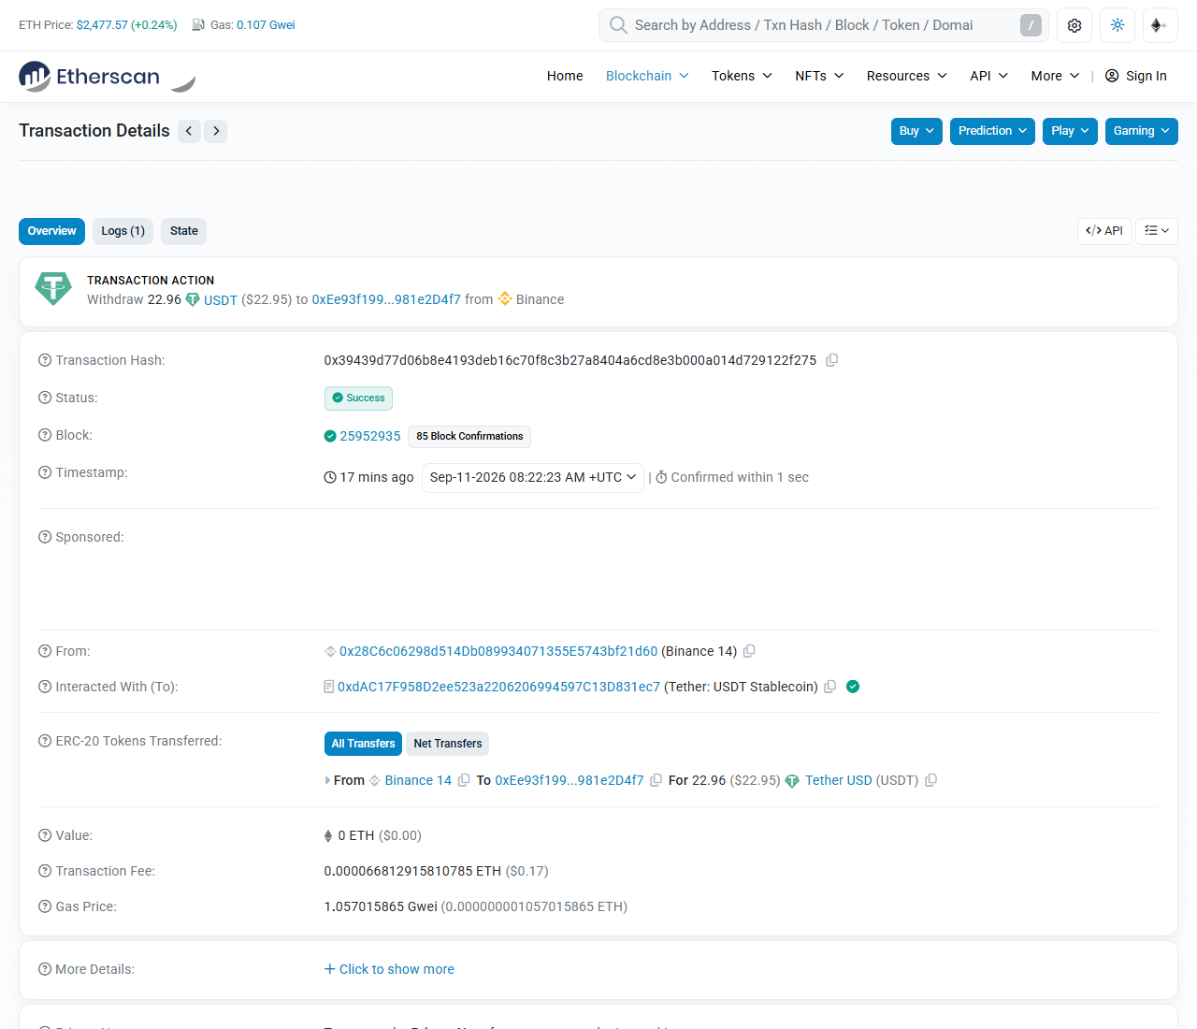The image size is (1197, 1029).
Task: Go to next transaction arrow
Action: [x=216, y=131]
